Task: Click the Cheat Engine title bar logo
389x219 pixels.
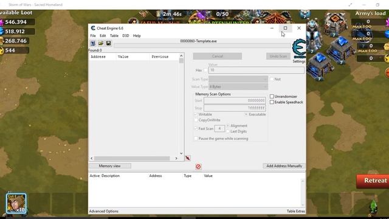Action: tap(93, 28)
